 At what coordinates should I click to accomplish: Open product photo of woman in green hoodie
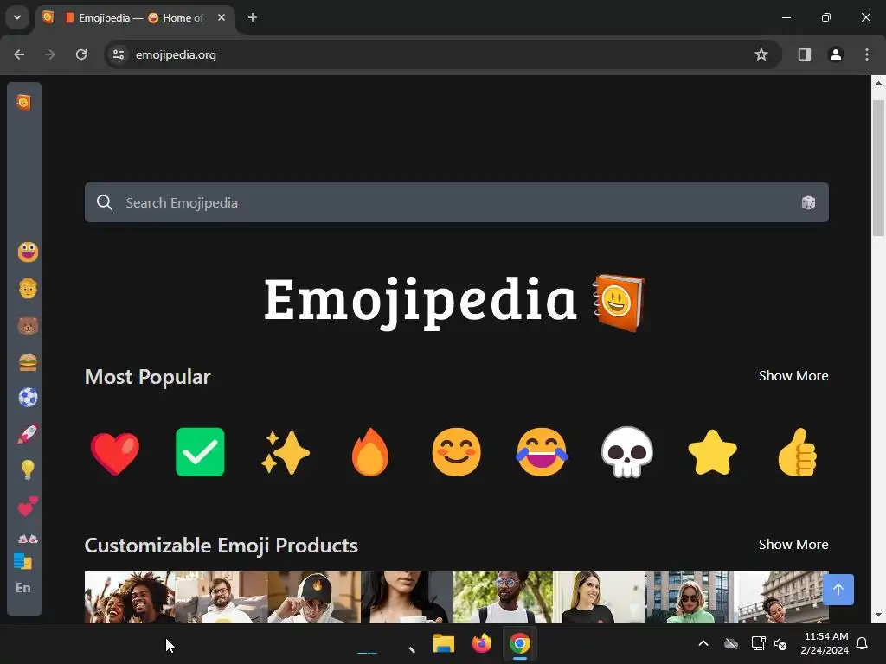(x=690, y=597)
